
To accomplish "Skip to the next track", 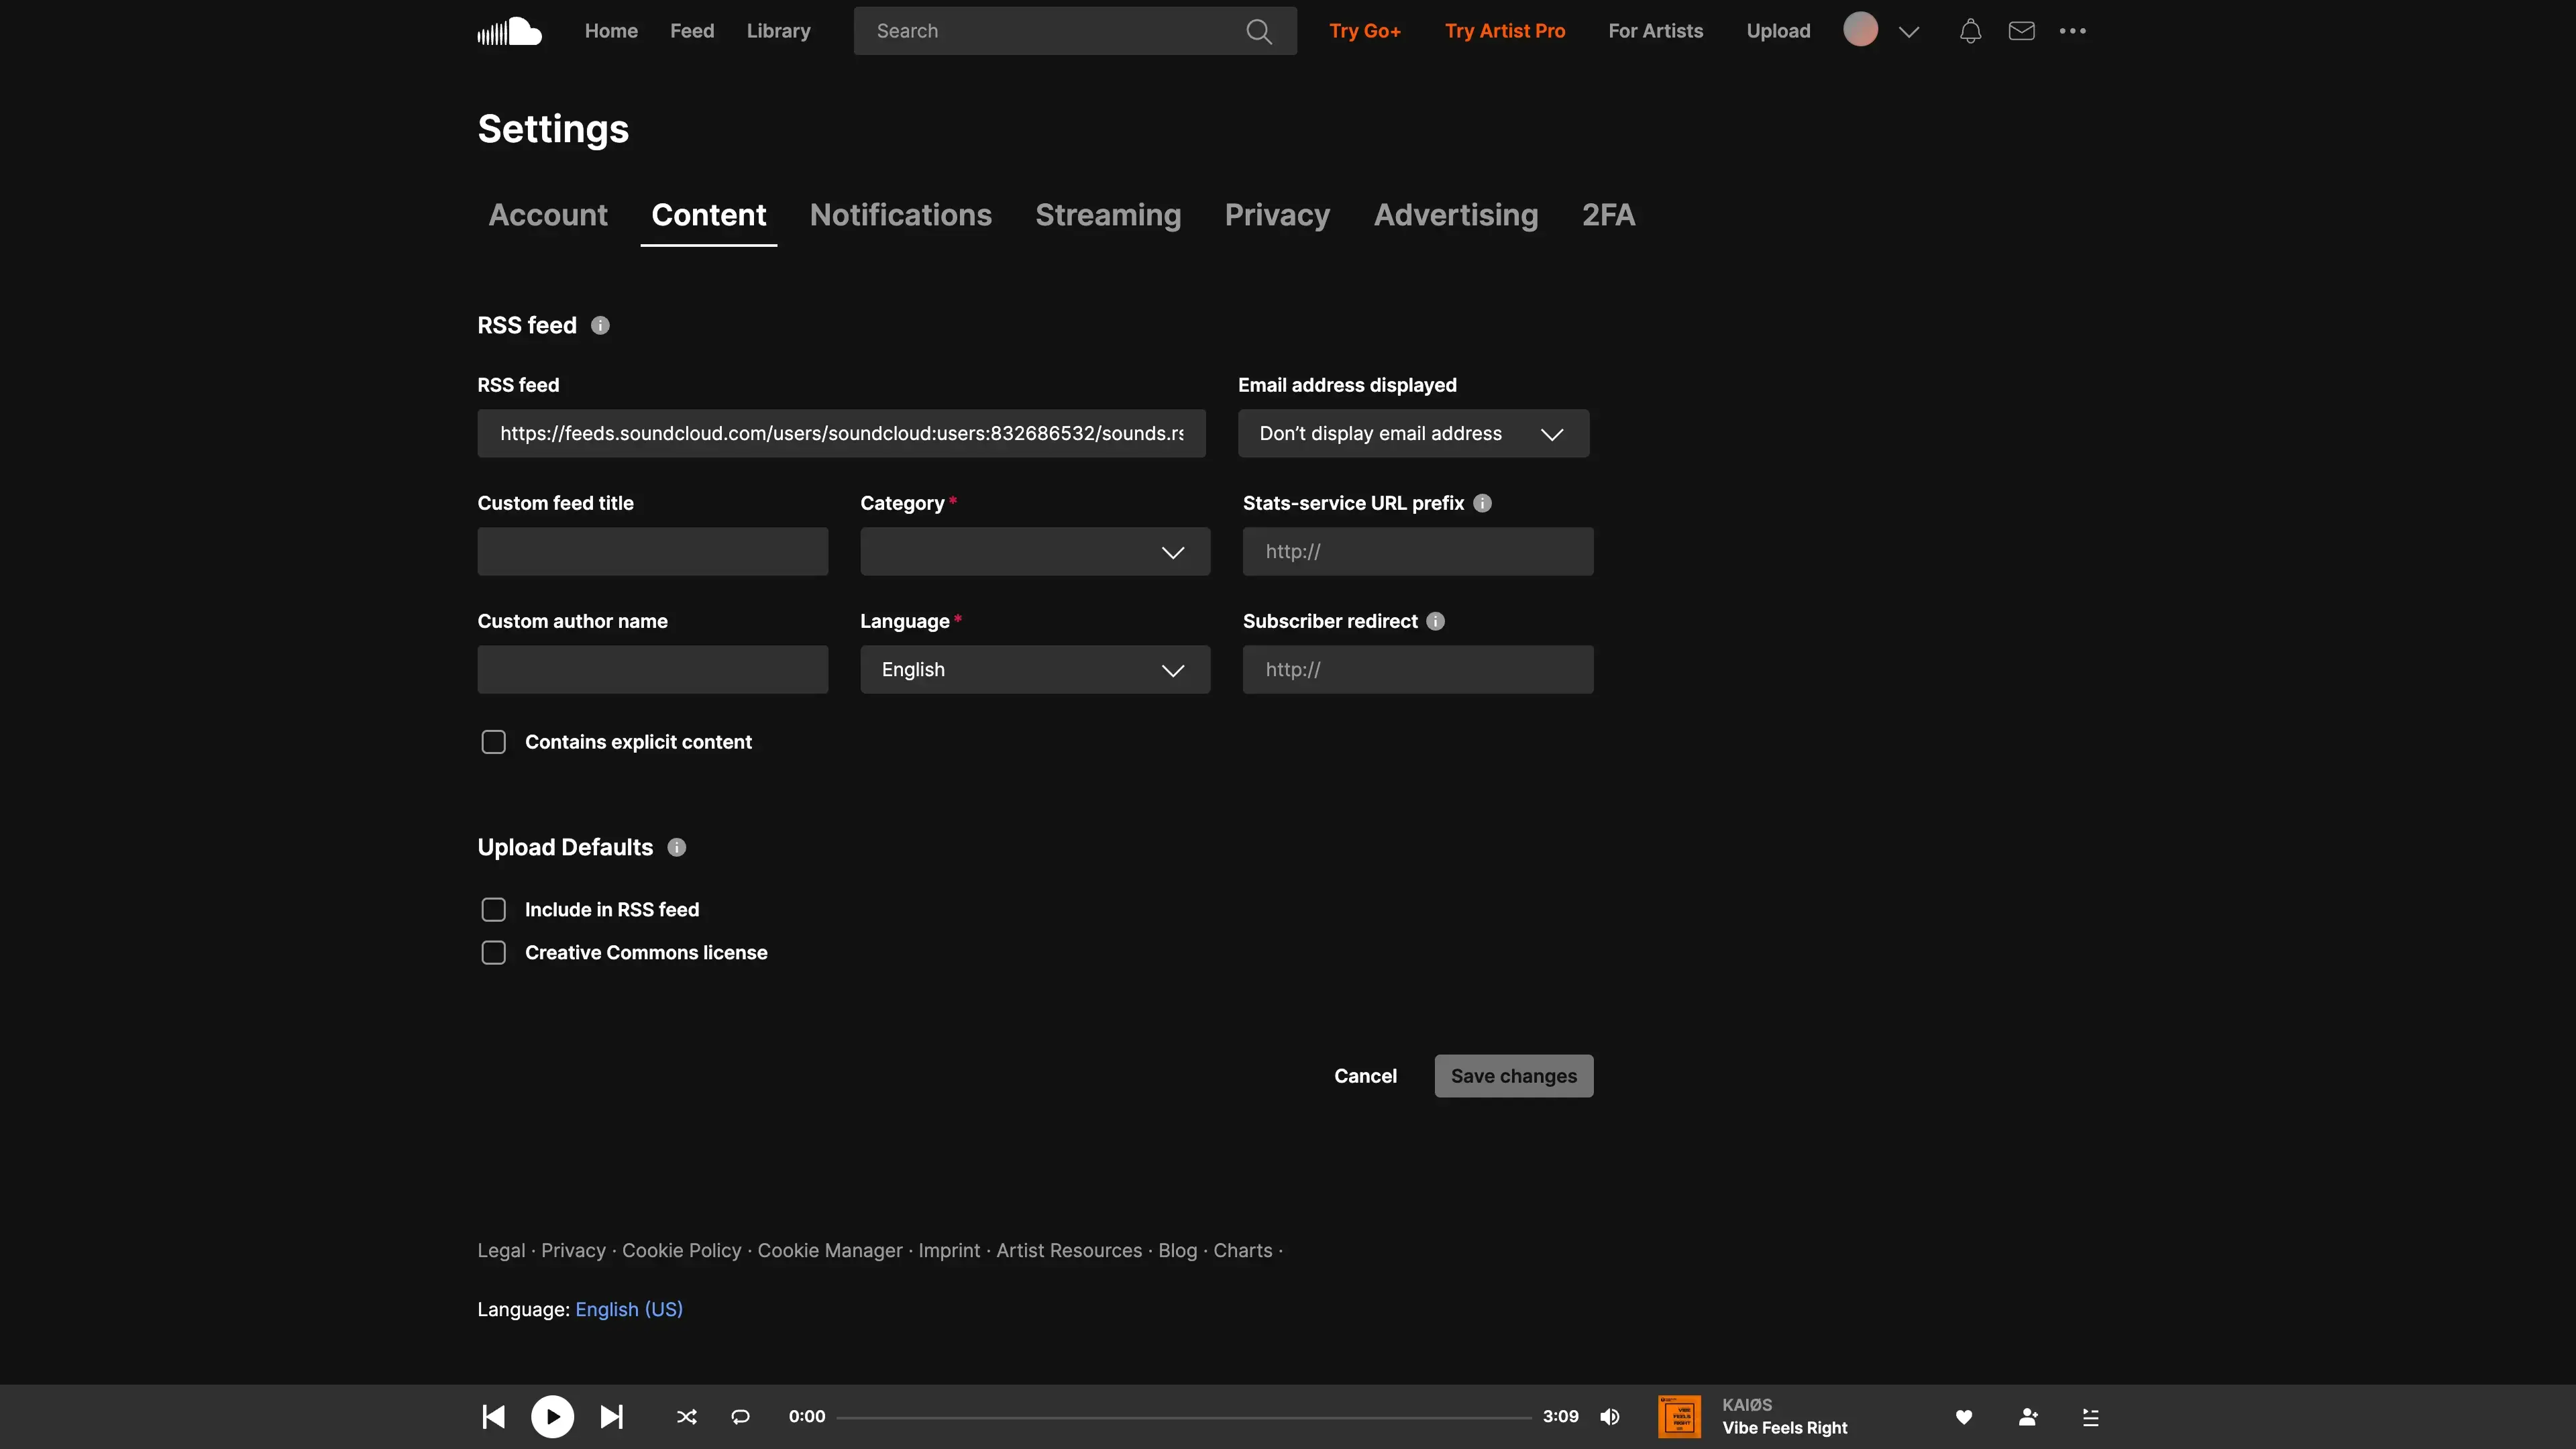I will coord(611,1416).
